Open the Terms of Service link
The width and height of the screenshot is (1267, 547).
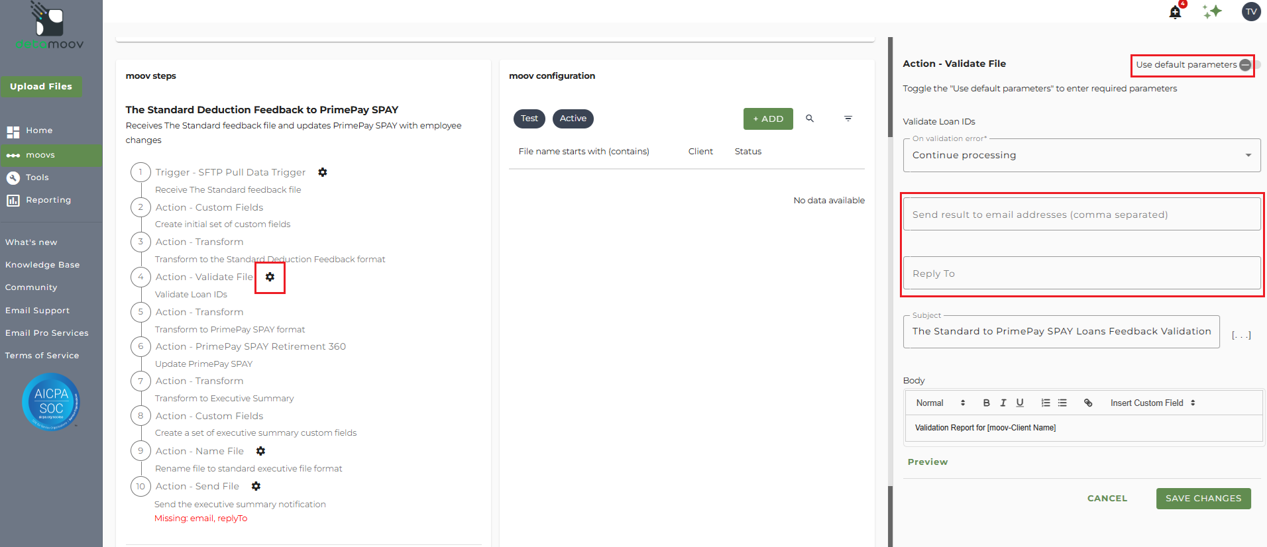click(42, 356)
